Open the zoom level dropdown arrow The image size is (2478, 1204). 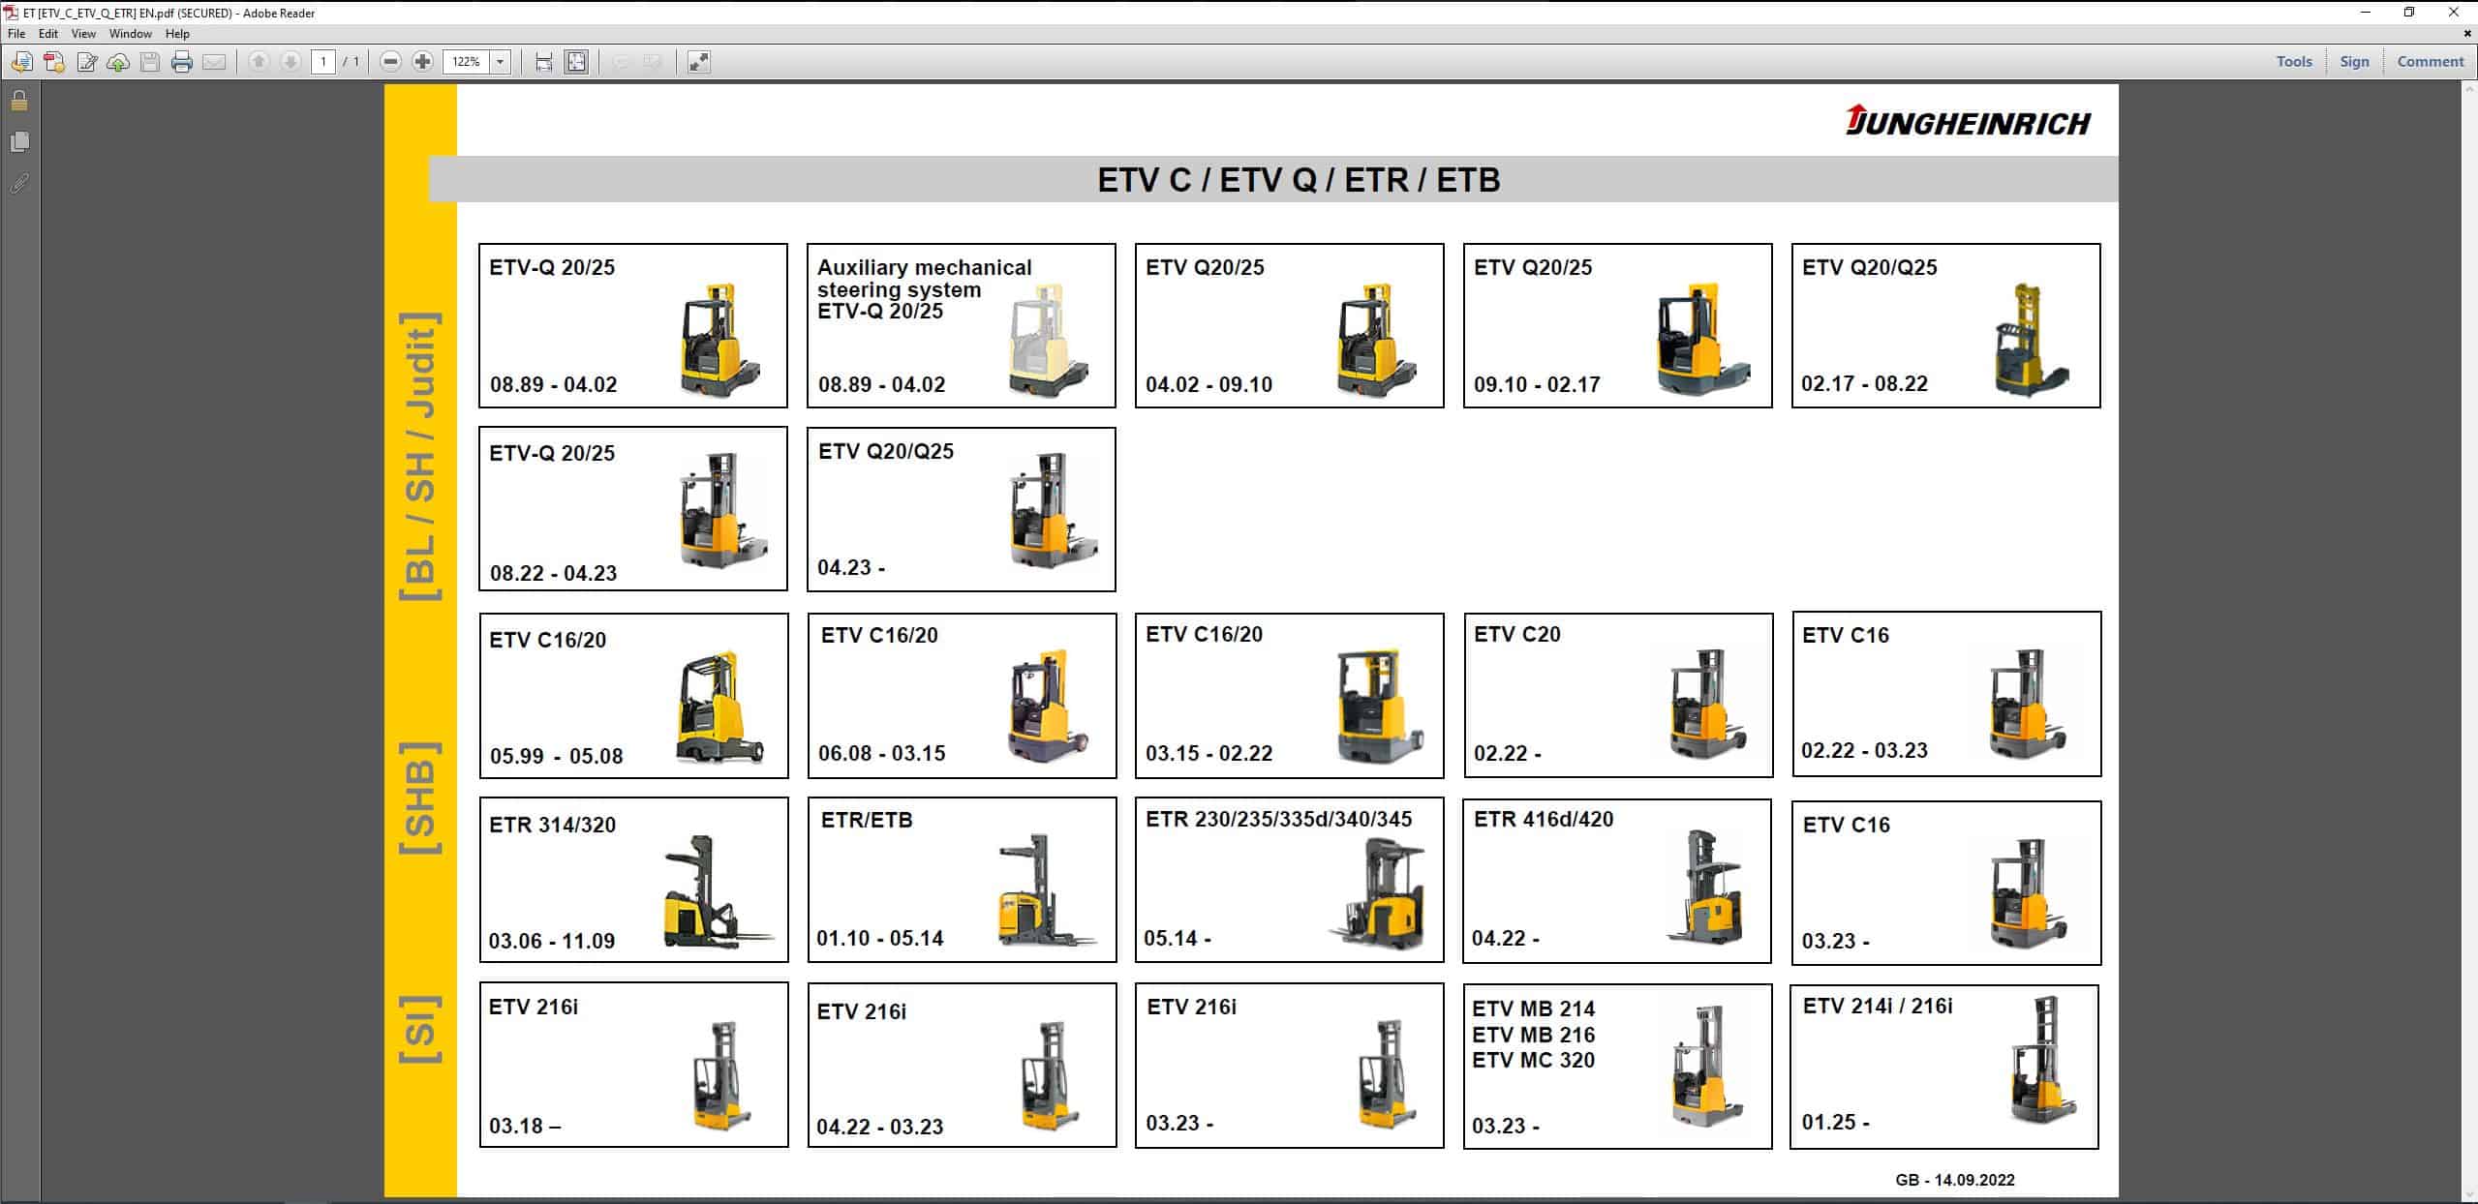(x=501, y=62)
